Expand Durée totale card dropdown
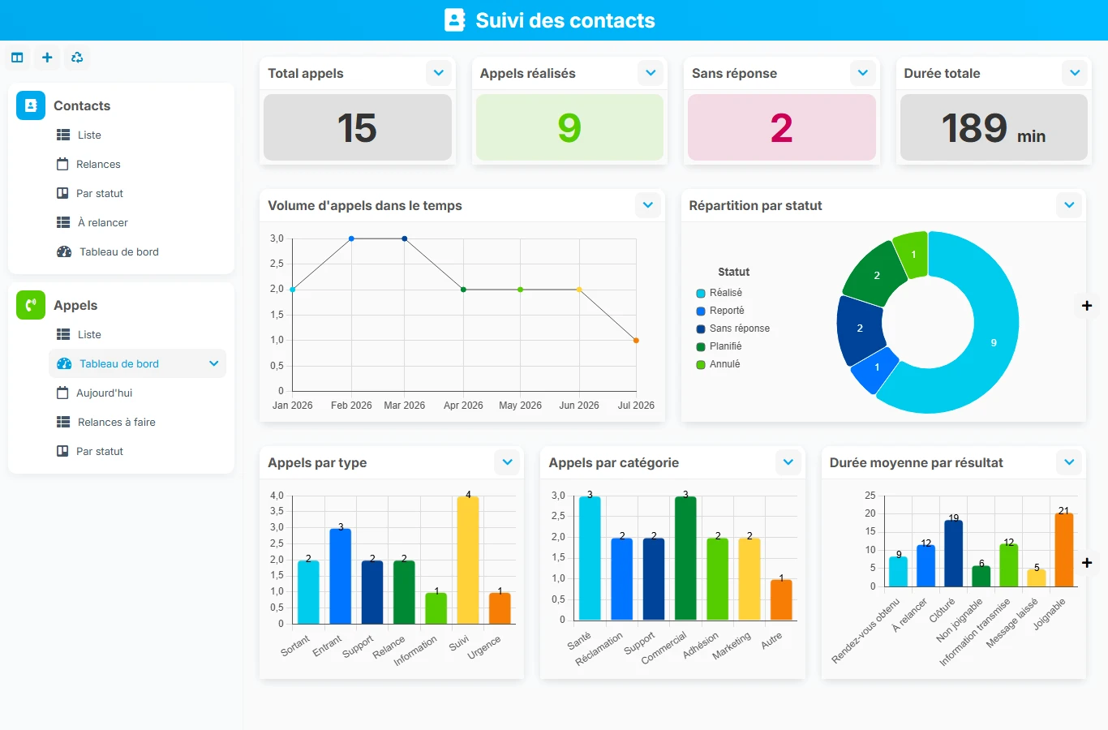This screenshot has width=1108, height=730. tap(1075, 73)
